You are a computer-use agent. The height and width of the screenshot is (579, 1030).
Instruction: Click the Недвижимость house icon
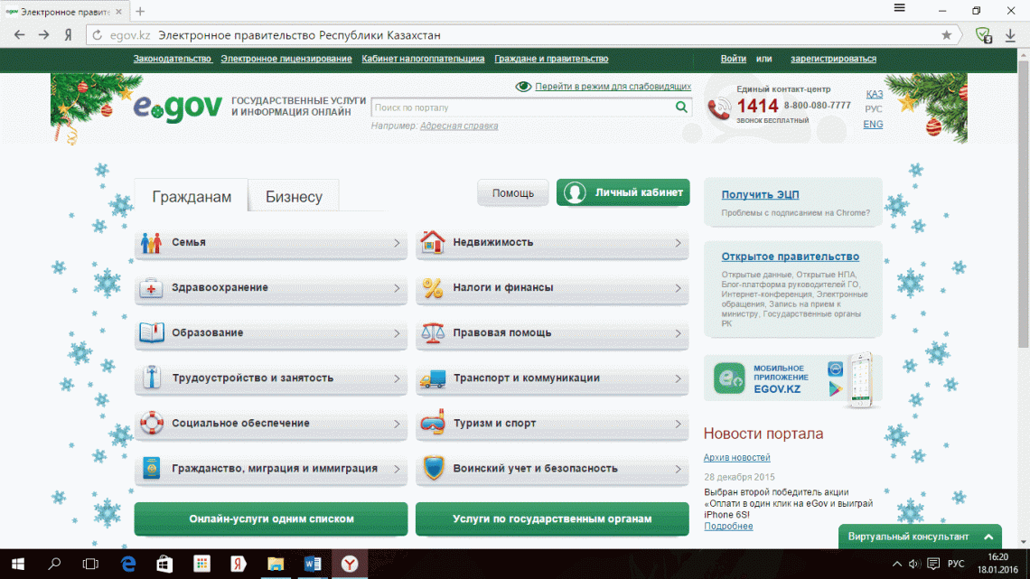431,242
